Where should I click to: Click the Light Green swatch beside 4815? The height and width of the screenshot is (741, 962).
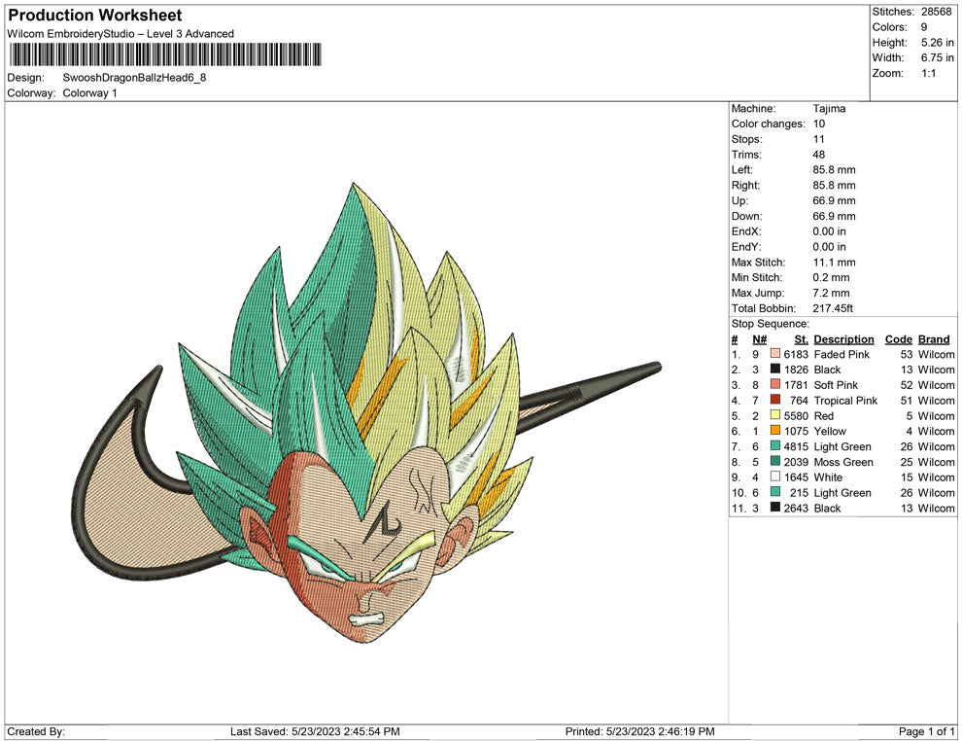coord(775,445)
